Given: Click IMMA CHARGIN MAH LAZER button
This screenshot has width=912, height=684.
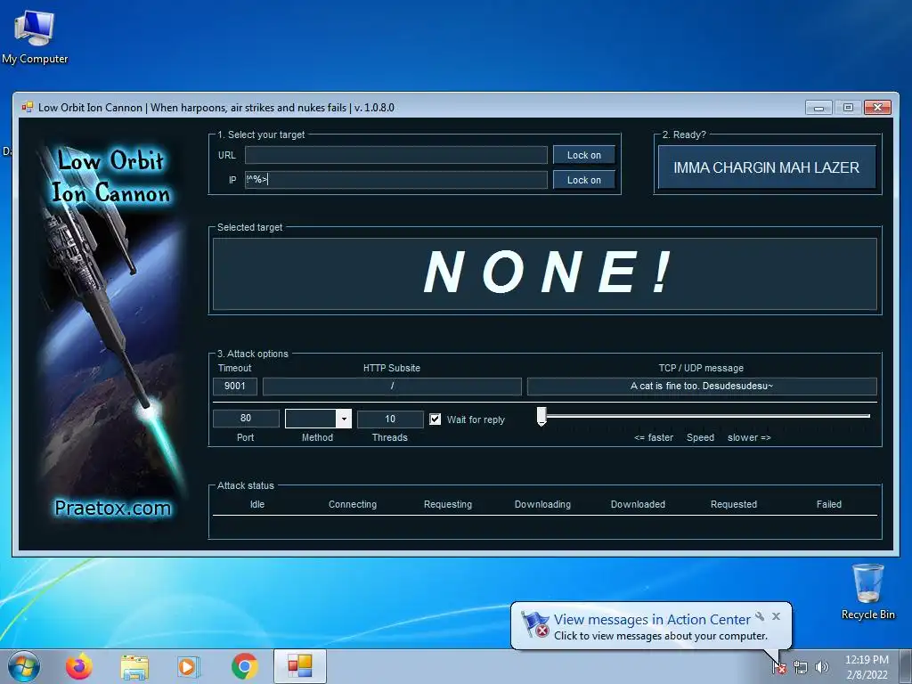Looking at the screenshot, I should click(767, 167).
